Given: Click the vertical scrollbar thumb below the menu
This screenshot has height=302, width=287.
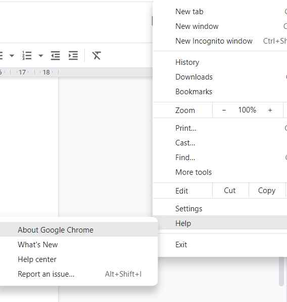Looking at the screenshot, I should pos(281,272).
